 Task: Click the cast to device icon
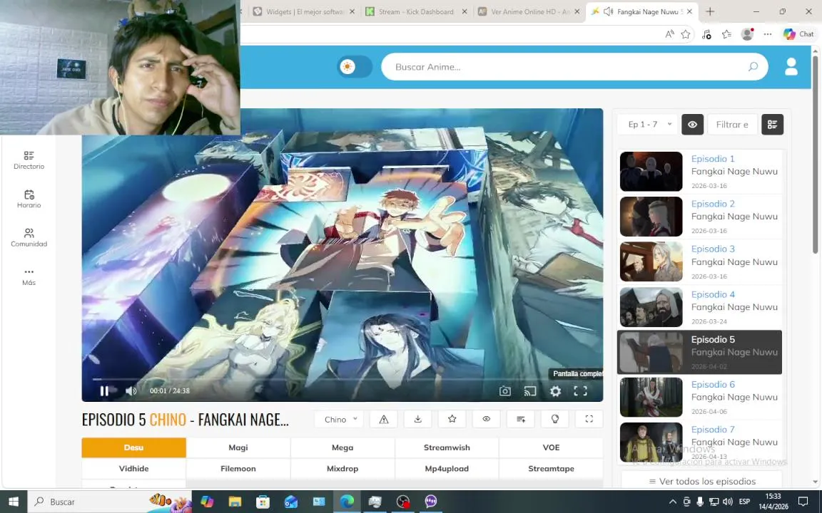click(530, 391)
